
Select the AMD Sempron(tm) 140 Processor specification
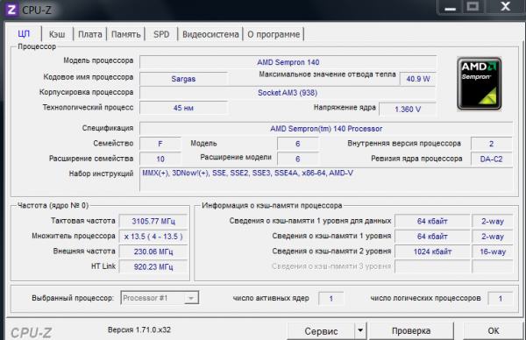click(326, 129)
